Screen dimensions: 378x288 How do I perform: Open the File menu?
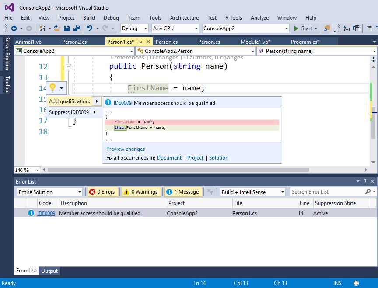click(x=8, y=18)
